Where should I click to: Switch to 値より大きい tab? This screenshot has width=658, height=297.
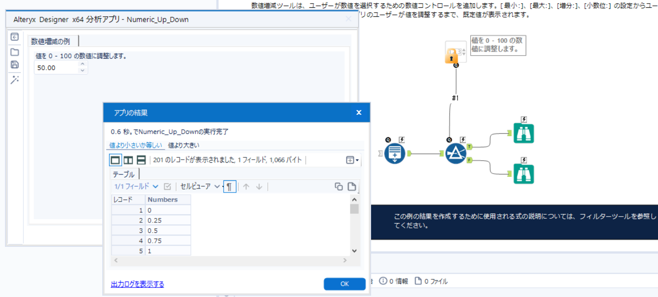pos(183,146)
